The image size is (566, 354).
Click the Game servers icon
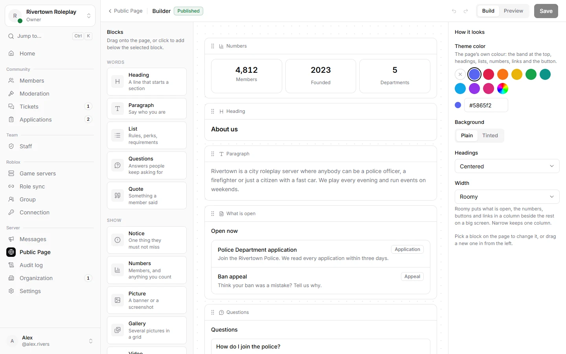[x=11, y=173]
